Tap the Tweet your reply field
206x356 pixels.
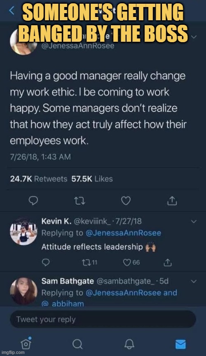tap(103, 319)
